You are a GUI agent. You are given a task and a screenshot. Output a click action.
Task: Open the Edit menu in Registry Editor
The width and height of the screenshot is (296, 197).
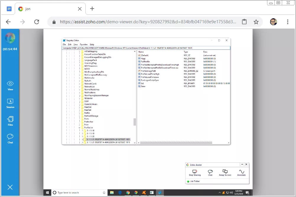[x=70, y=45]
